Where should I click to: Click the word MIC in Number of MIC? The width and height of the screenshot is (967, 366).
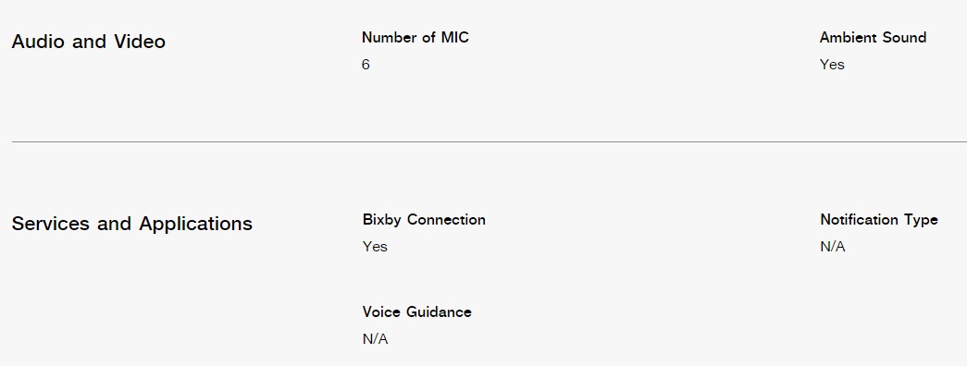tap(454, 38)
